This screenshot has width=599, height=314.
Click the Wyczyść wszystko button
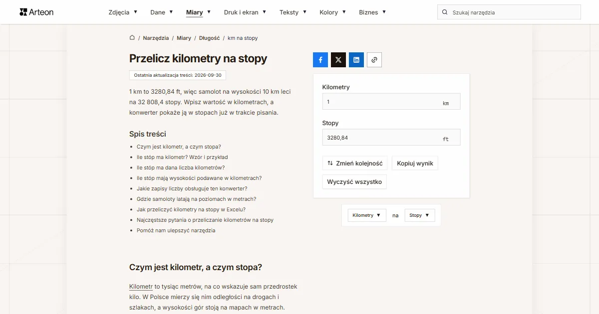(354, 182)
